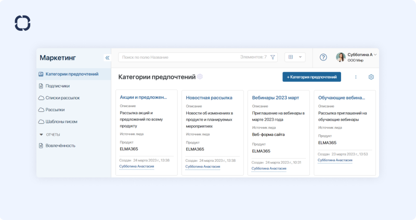416x220 pixels.
Task: Click Субботина Анастасия link in Вебинары 2023 март card
Action: (x=269, y=169)
